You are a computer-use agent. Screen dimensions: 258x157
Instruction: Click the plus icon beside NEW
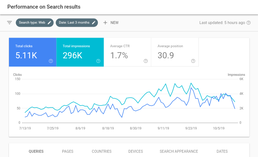coord(105,23)
